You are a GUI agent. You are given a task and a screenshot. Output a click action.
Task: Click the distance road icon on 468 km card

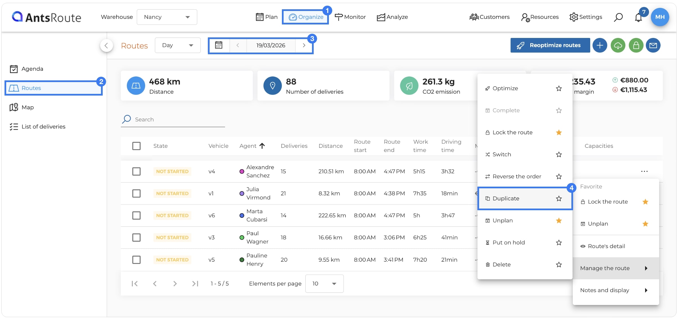[136, 86]
